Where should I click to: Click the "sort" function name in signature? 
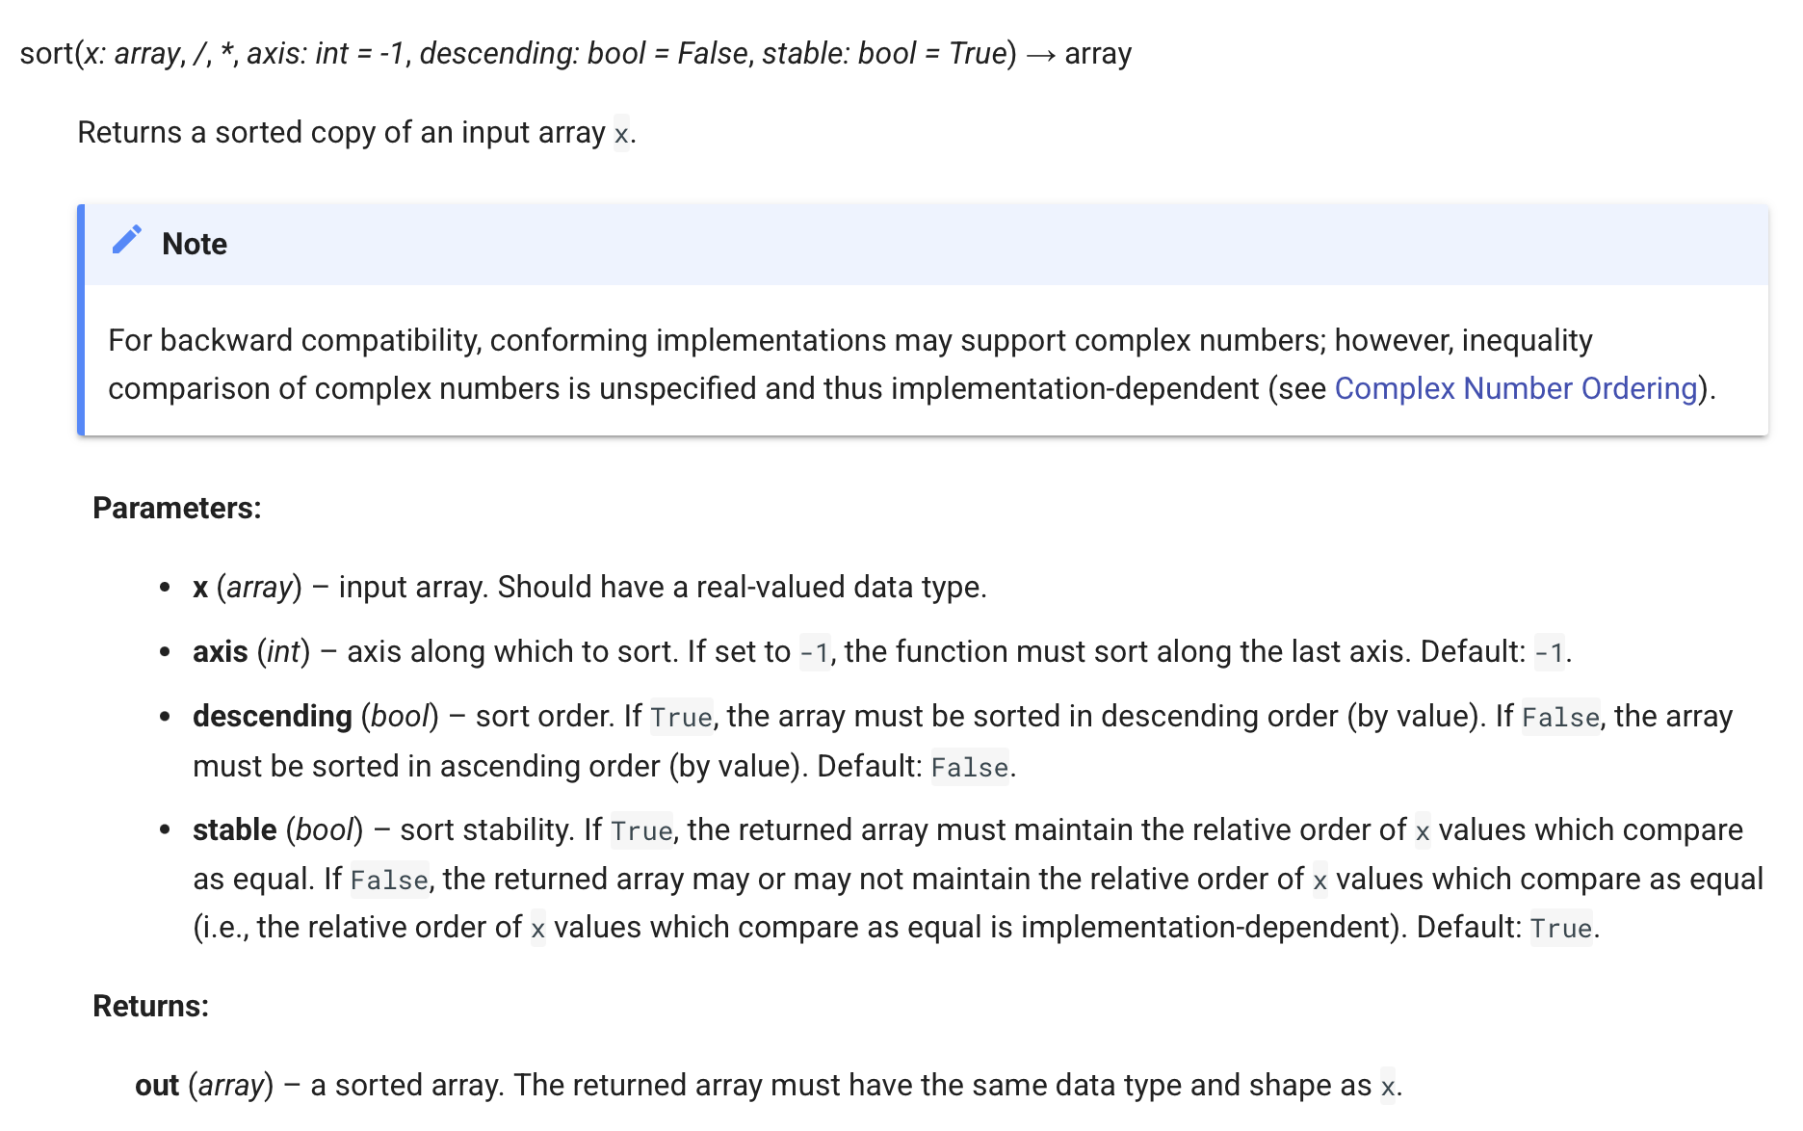point(46,53)
